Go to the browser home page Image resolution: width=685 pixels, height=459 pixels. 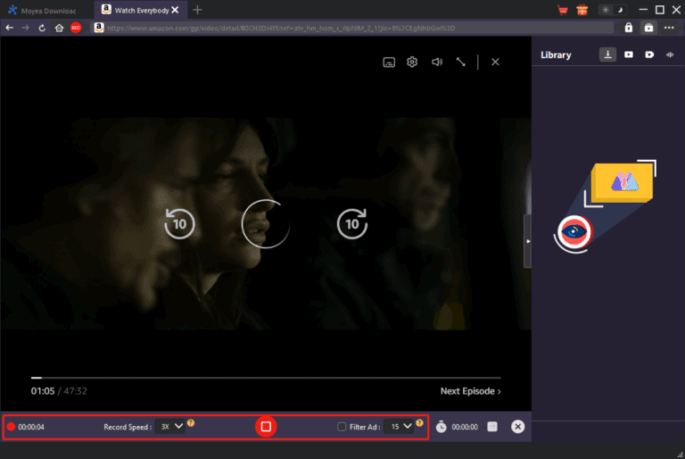58,28
